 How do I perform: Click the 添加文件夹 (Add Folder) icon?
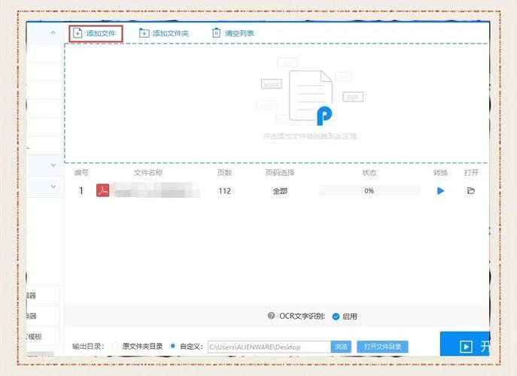144,33
